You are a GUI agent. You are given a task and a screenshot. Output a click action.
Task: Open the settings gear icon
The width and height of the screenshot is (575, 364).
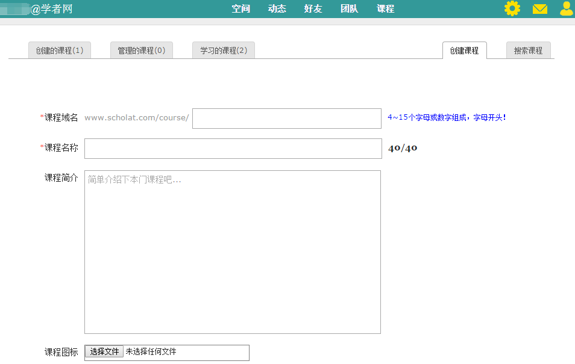(512, 8)
